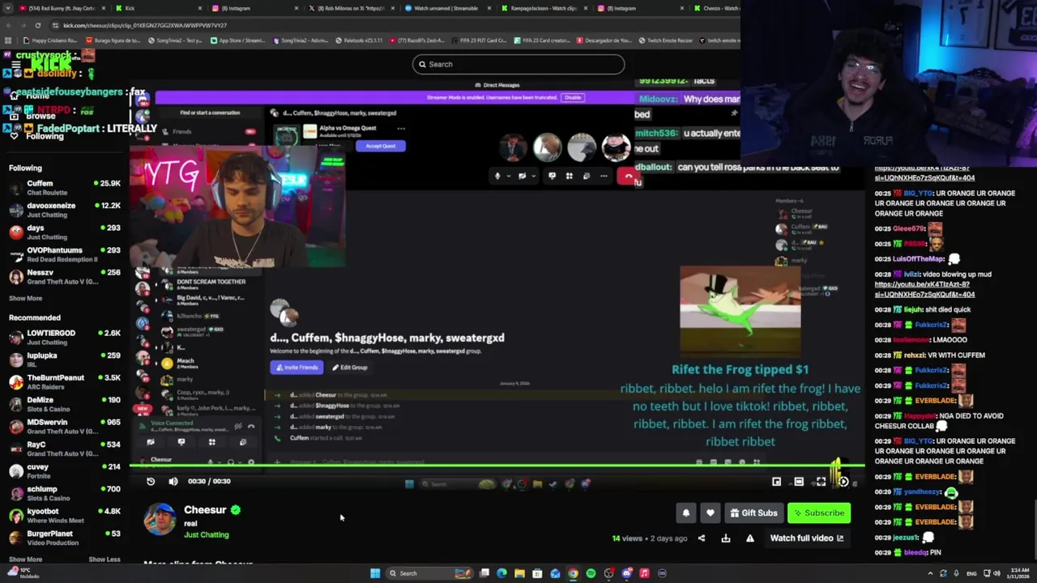Open RayC channel under Recommended

[65, 449]
